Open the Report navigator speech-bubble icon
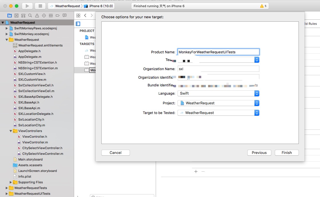The height and width of the screenshot is (197, 320). (64, 15)
